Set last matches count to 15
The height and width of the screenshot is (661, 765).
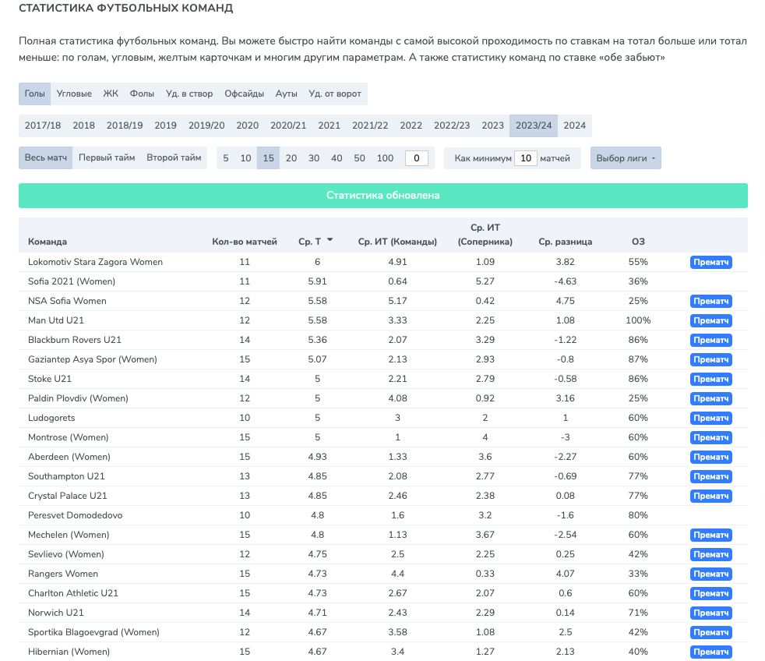pos(268,158)
